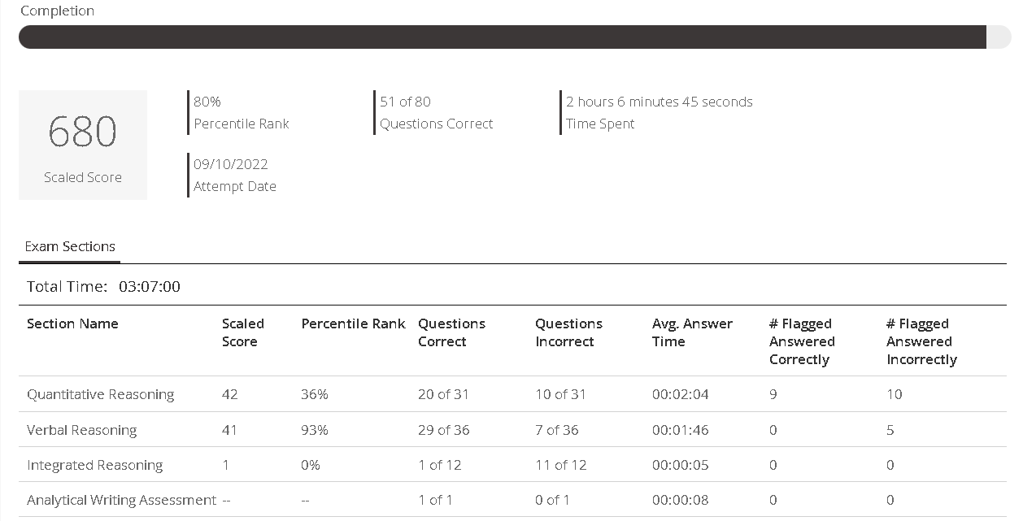1023x521 pixels.
Task: Click the 2 hours 6 minutes 45 seconds text
Action: tap(660, 102)
